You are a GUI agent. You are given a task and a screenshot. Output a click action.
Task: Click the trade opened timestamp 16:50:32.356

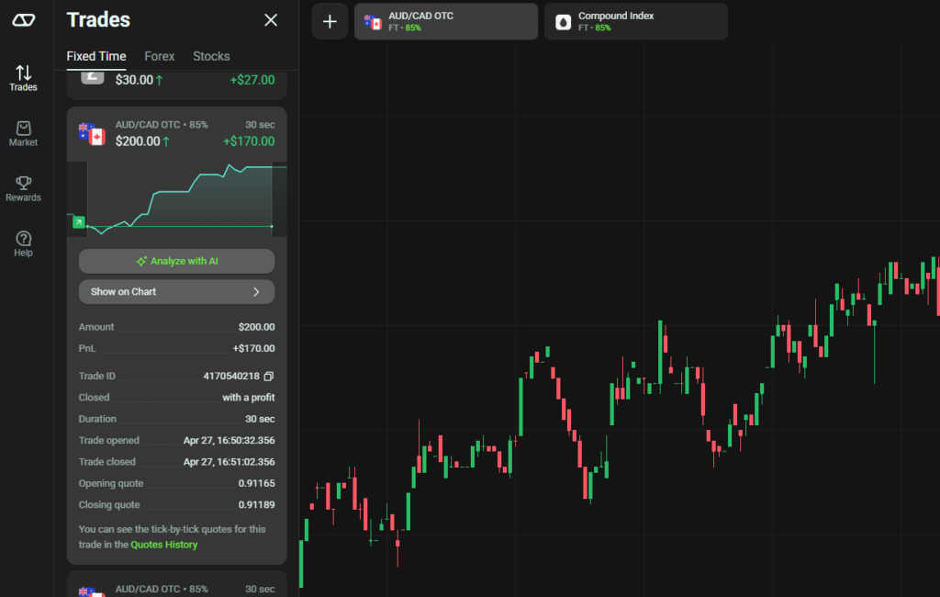tap(229, 440)
